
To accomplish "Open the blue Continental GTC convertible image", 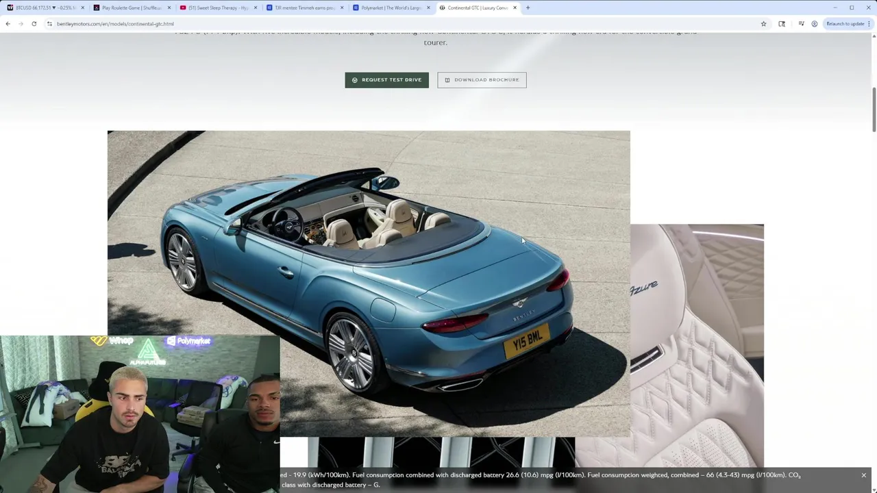I will pyautogui.click(x=369, y=283).
